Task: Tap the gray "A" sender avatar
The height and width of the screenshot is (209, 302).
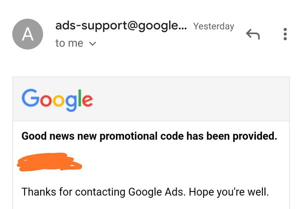Action: click(28, 34)
